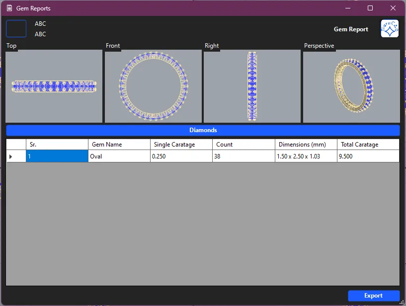406x306 pixels.
Task: Click the count cell showing 38
Action: (x=244, y=156)
